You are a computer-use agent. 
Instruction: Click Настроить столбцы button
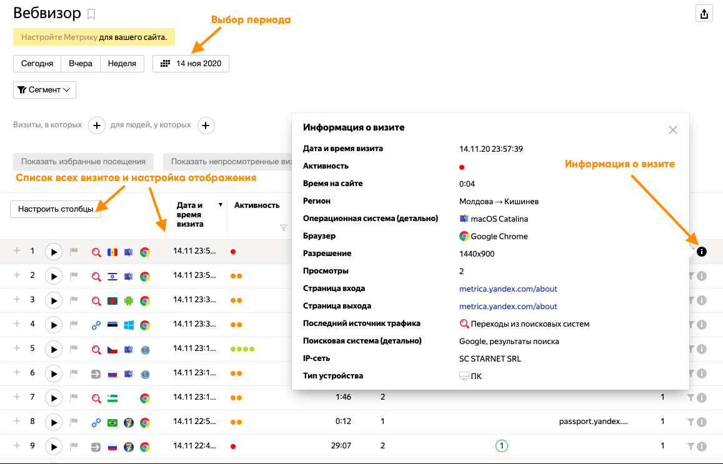point(56,209)
